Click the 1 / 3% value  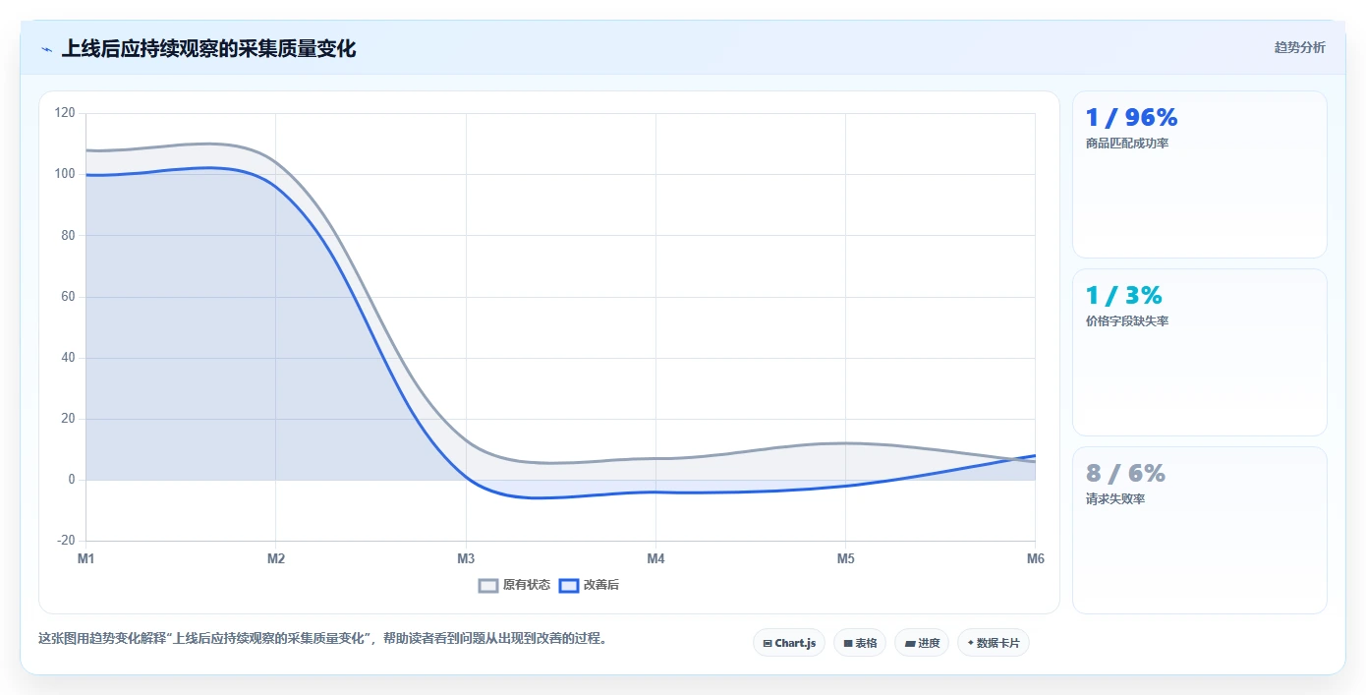[x=1124, y=295]
